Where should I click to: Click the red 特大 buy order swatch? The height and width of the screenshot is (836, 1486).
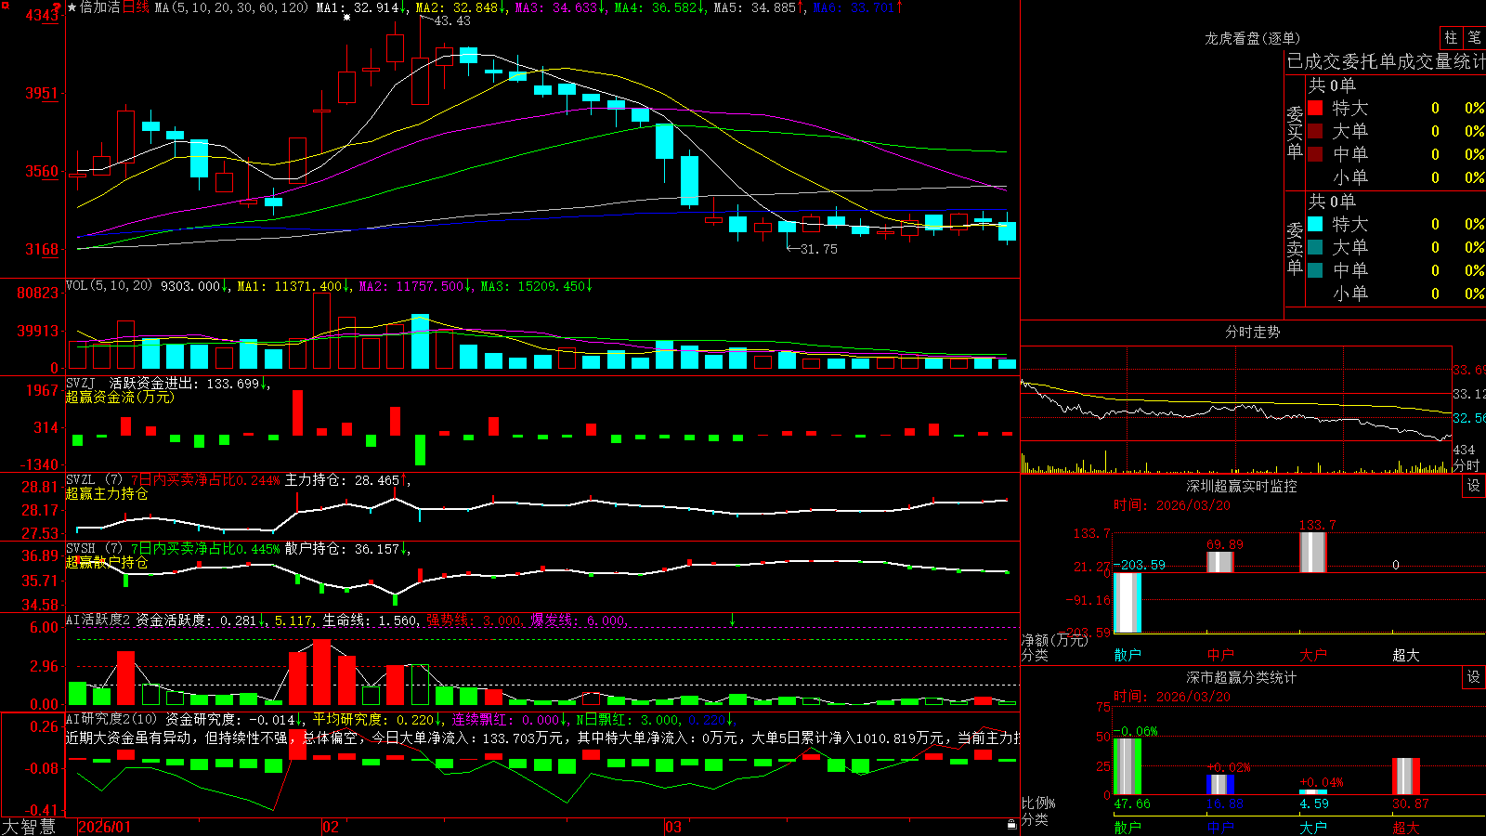pyautogui.click(x=1315, y=108)
